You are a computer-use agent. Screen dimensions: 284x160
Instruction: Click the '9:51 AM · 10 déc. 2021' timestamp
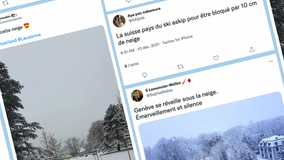click(x=140, y=48)
